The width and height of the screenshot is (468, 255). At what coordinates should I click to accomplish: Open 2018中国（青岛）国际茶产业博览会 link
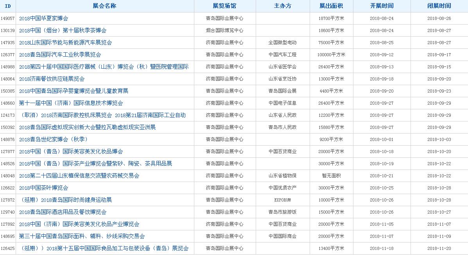(95, 164)
